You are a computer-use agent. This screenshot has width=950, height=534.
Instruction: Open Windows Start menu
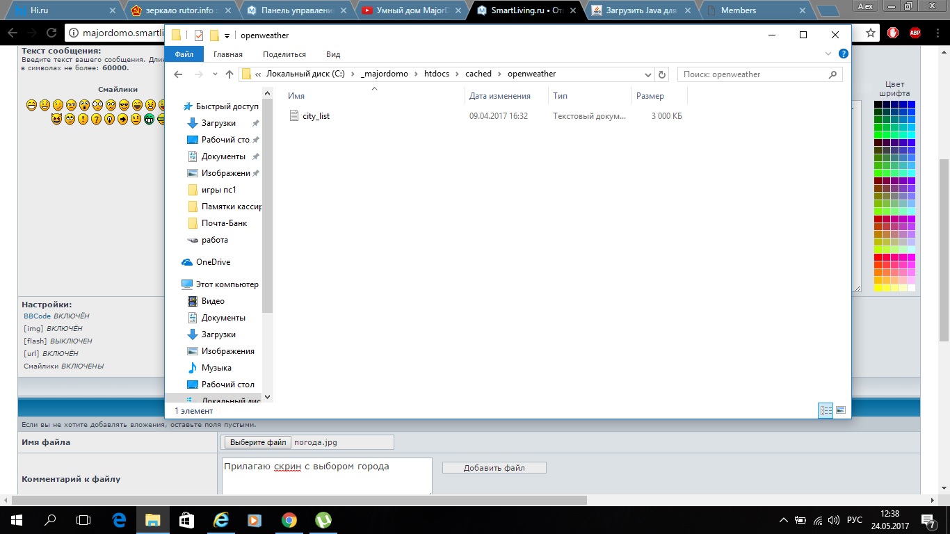(16, 519)
